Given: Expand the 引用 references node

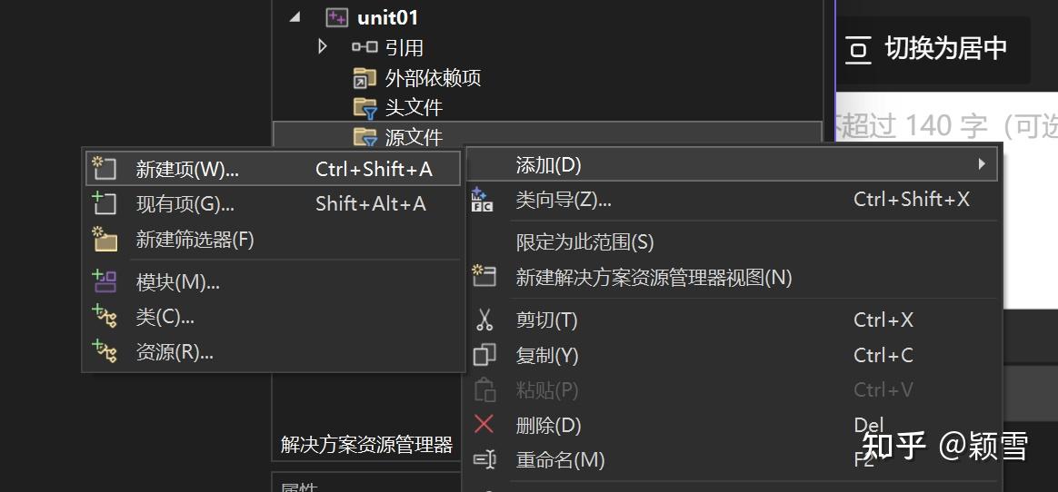Looking at the screenshot, I should point(322,46).
